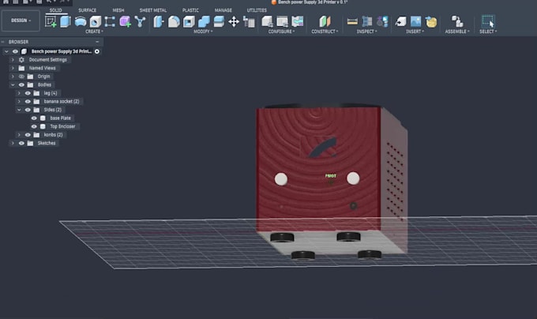Select the Revolve tool
Viewport: 537px width, 319px height.
tap(81, 21)
